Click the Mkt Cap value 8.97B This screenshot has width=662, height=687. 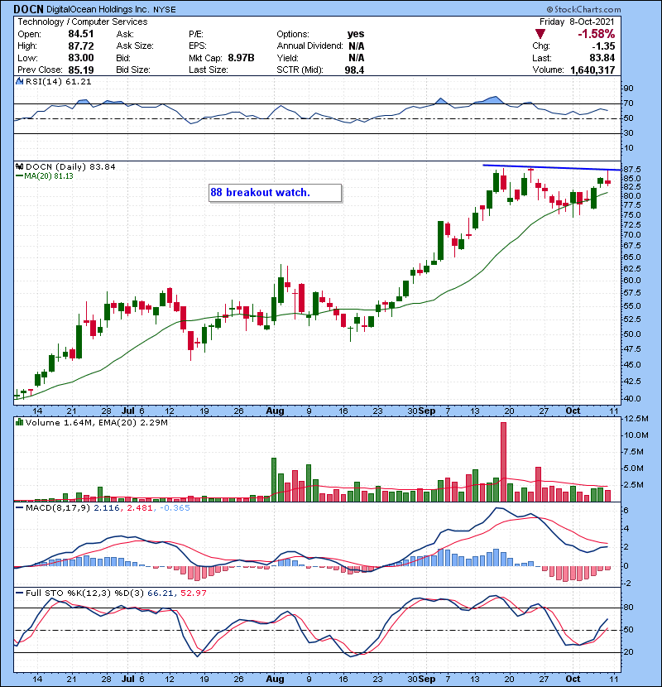241,58
